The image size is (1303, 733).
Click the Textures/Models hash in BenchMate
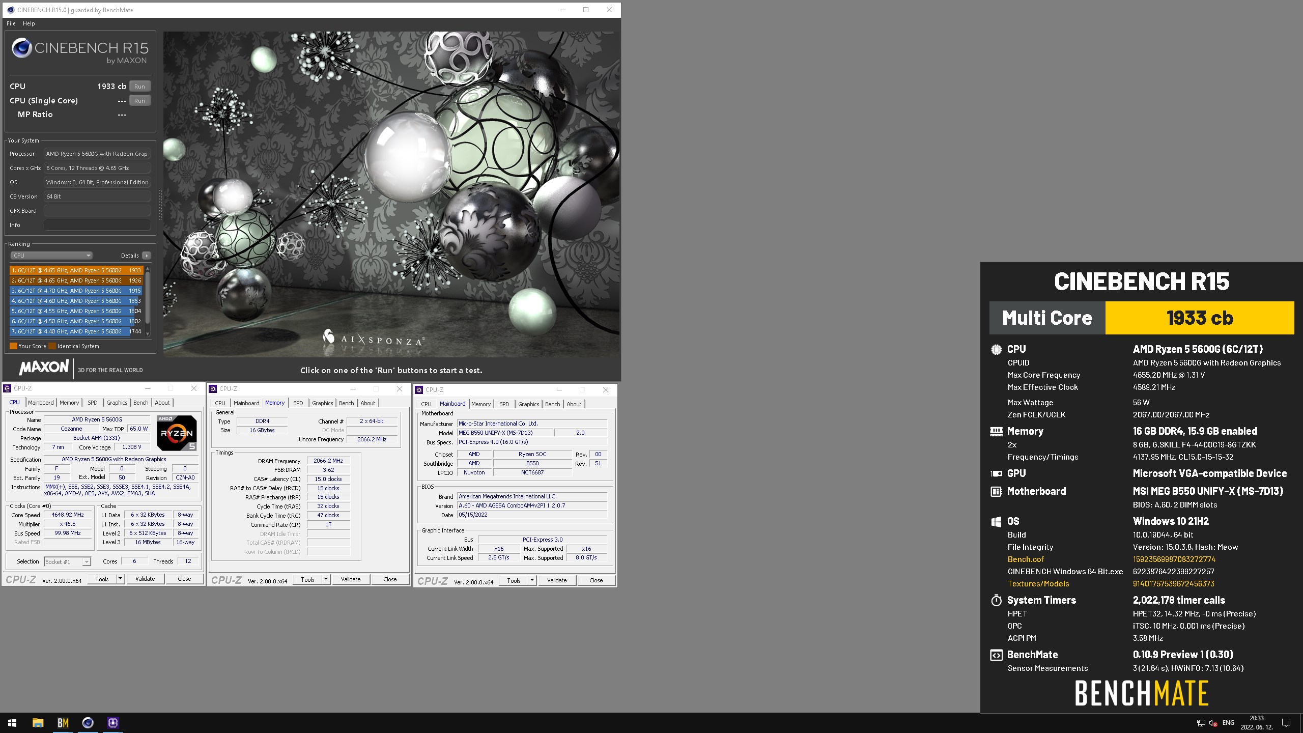[x=1173, y=584]
